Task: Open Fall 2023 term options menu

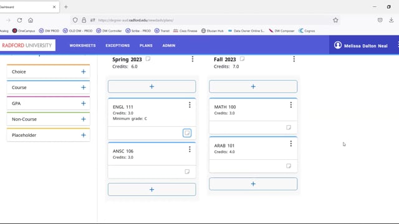Action: coord(294,59)
